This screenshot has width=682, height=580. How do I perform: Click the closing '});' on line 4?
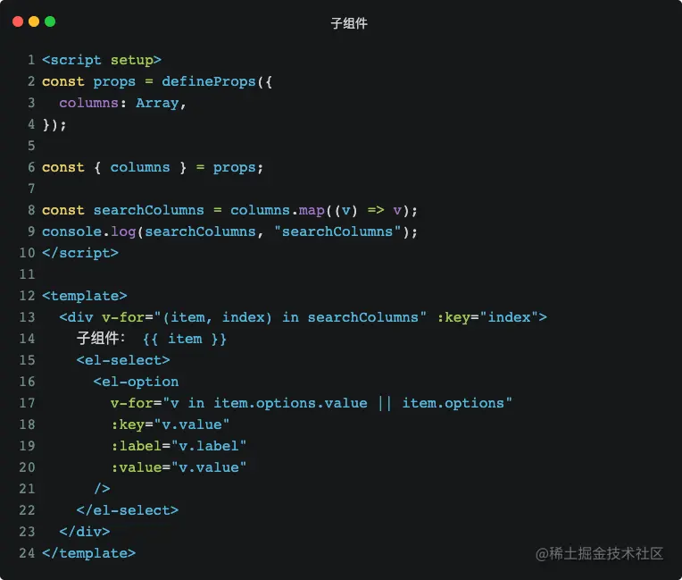pos(54,124)
